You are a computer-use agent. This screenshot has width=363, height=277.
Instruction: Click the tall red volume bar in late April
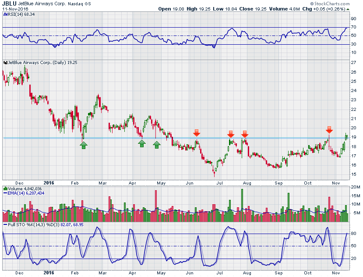[x=156, y=206]
